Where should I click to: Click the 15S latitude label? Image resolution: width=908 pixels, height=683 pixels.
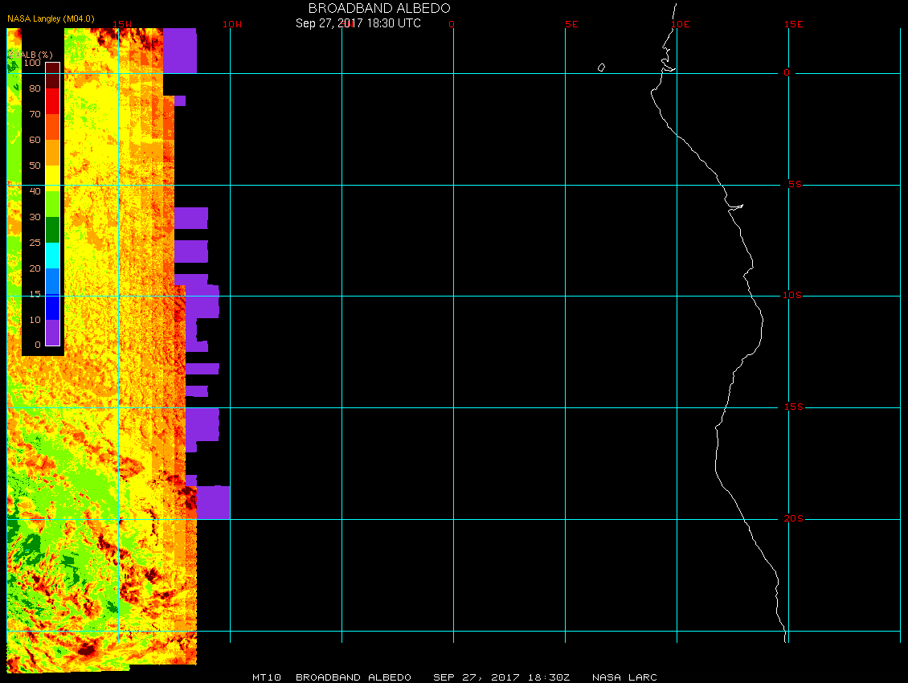click(x=792, y=407)
